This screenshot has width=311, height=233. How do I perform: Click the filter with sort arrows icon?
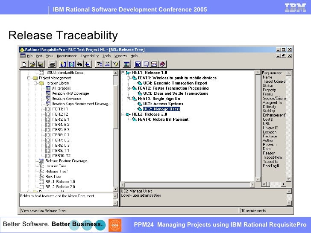point(99,64)
